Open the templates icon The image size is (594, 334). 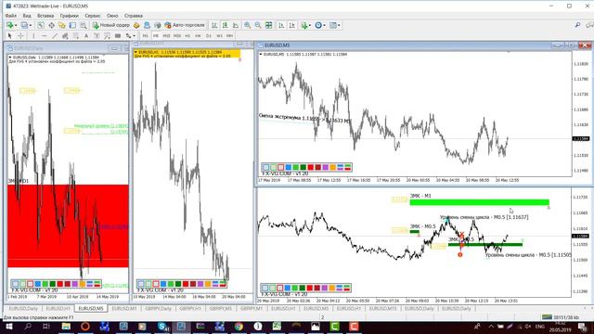pyautogui.click(x=333, y=25)
